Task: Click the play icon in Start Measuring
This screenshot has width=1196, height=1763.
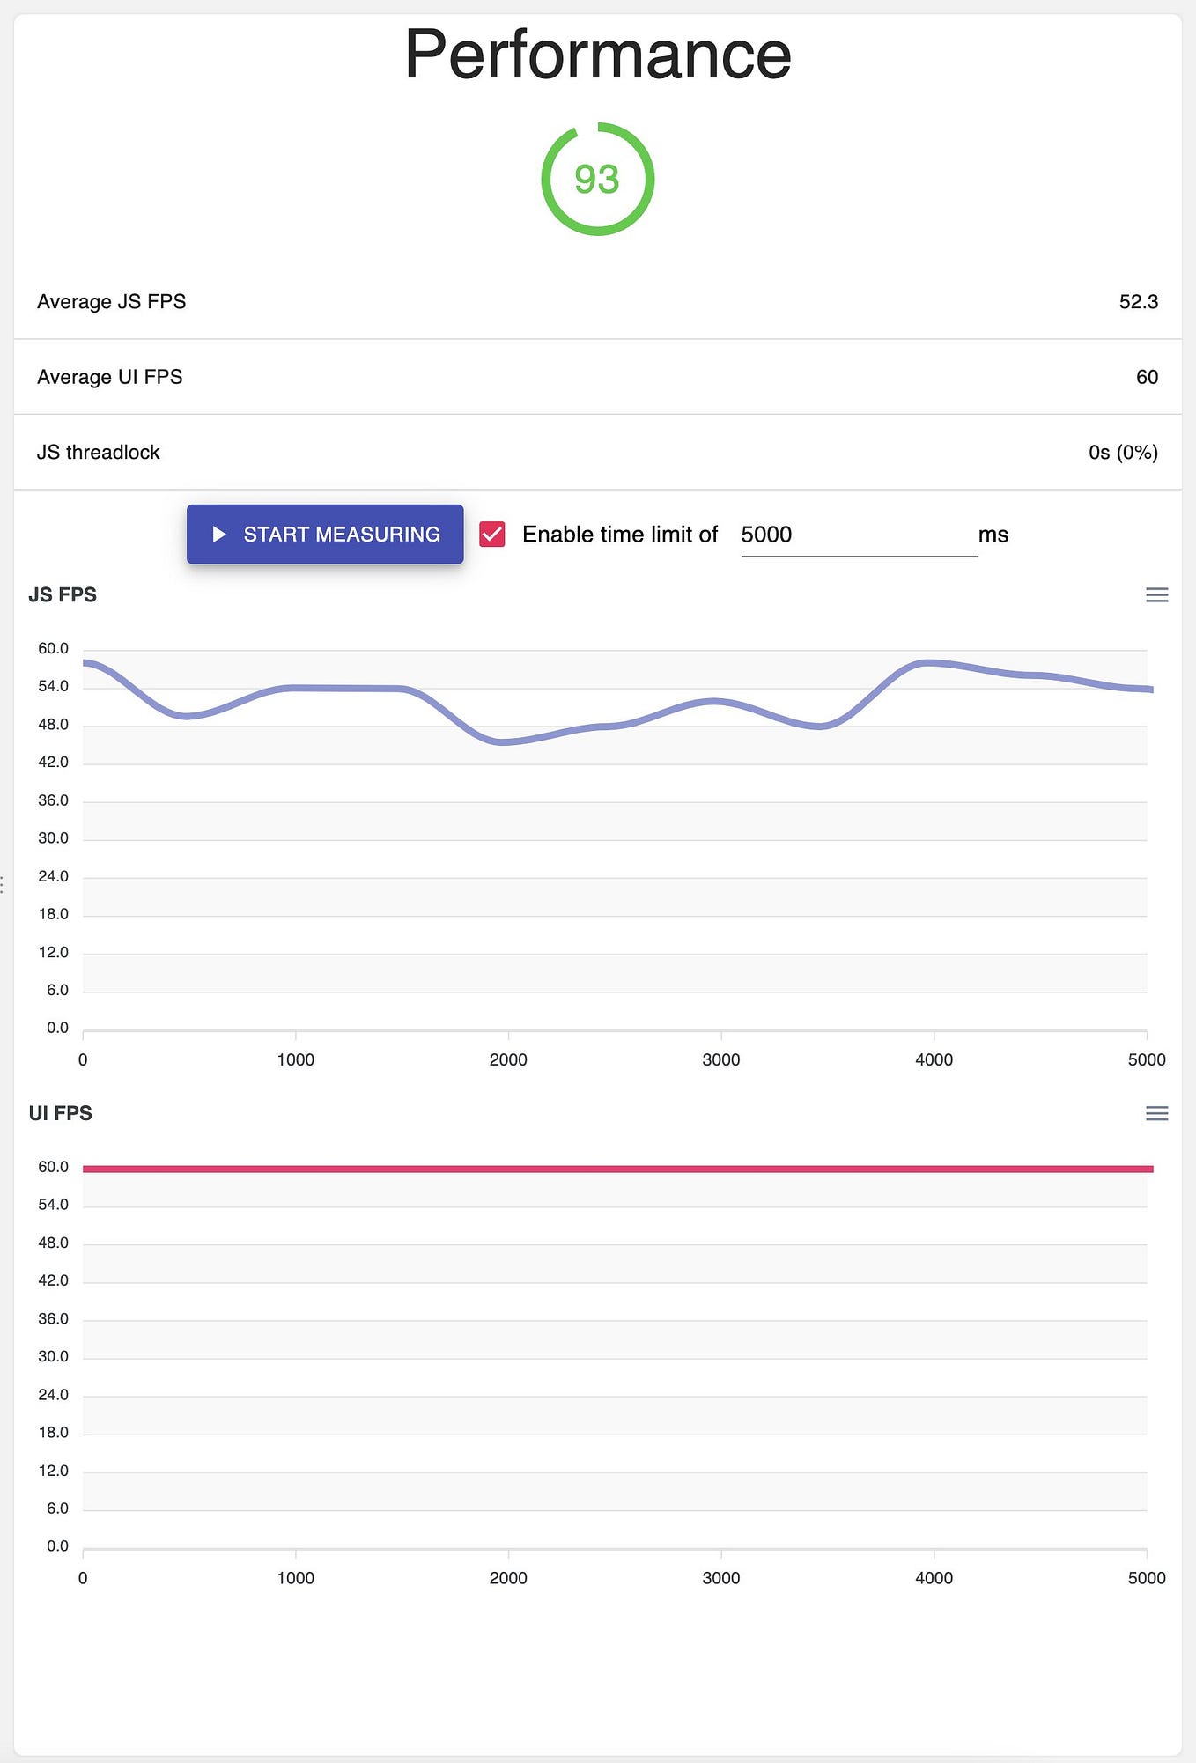Action: tap(219, 535)
